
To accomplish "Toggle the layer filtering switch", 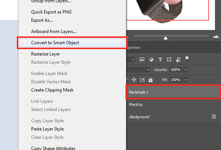I will pos(187,59).
